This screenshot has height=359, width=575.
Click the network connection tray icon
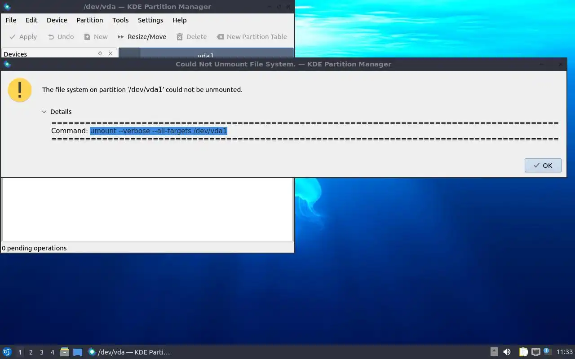point(535,352)
